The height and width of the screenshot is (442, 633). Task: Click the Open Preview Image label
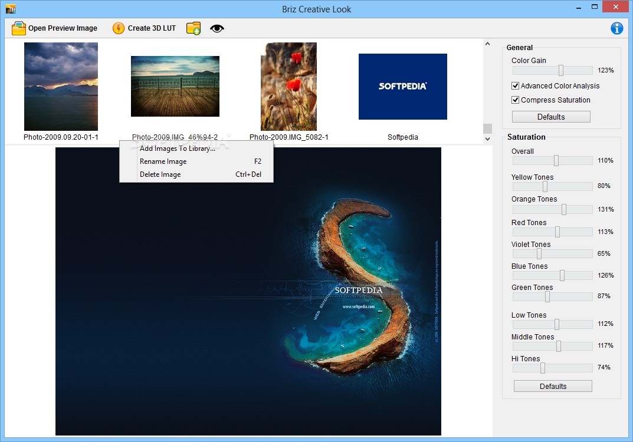point(63,28)
